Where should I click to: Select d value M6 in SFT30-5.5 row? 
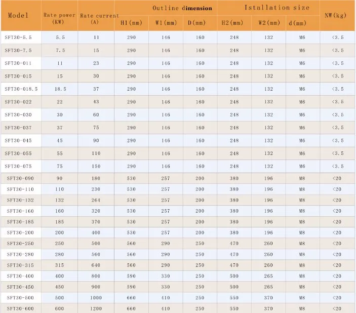[x=302, y=37]
